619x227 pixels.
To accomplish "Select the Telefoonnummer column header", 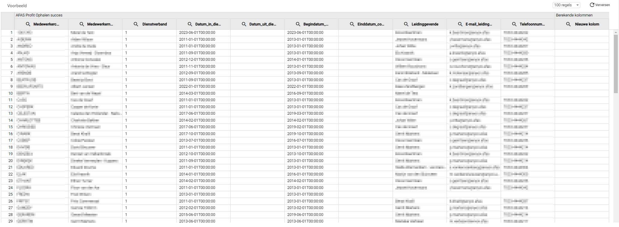I will click(x=532, y=24).
